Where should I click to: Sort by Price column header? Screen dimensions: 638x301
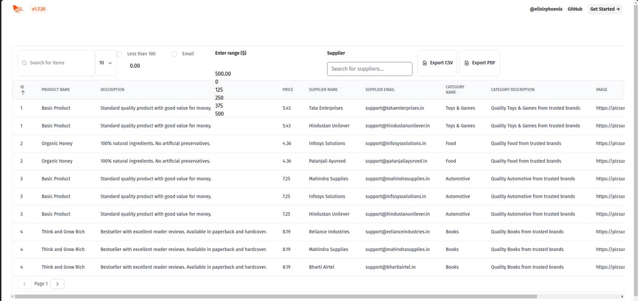pos(288,90)
